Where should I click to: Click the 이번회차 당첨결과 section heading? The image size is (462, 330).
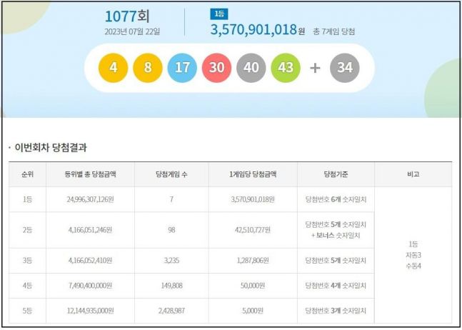point(51,147)
